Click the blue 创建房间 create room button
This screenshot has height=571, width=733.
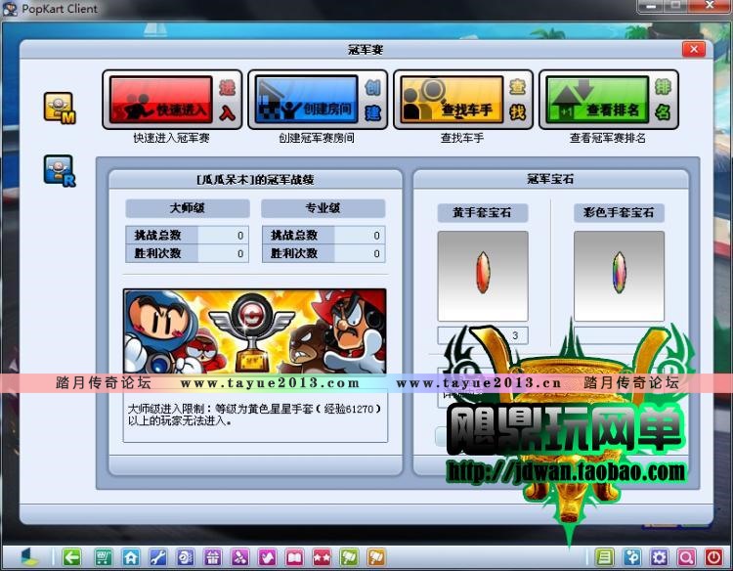318,100
